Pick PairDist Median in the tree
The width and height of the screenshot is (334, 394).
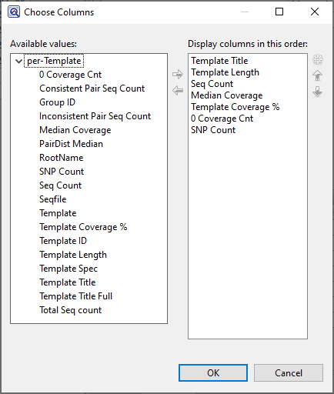click(x=71, y=144)
